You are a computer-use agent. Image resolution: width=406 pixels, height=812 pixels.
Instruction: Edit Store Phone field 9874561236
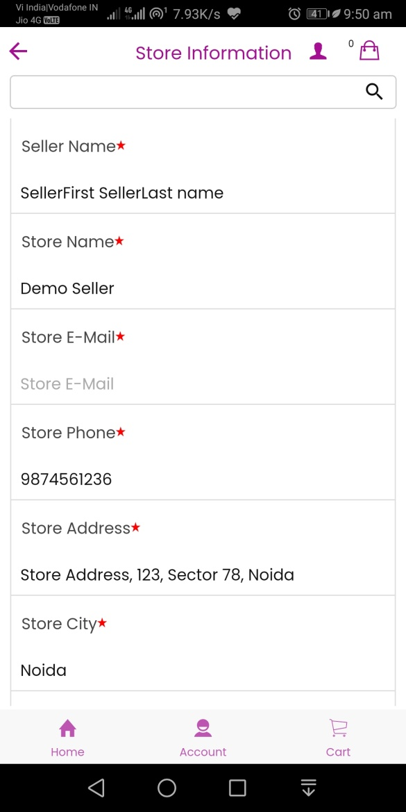(x=203, y=479)
